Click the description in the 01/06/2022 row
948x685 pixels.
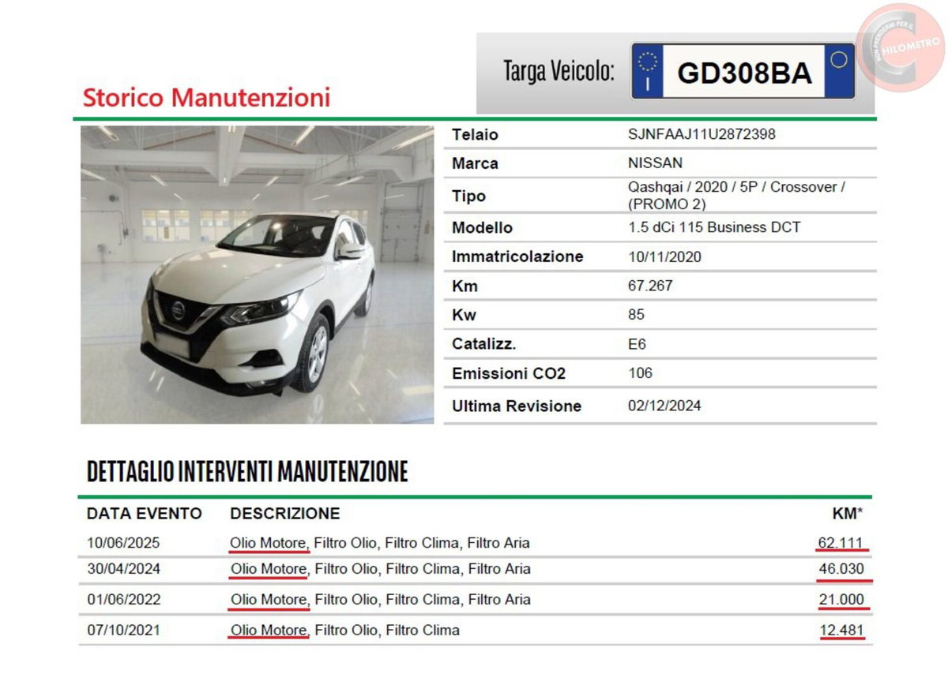380,600
